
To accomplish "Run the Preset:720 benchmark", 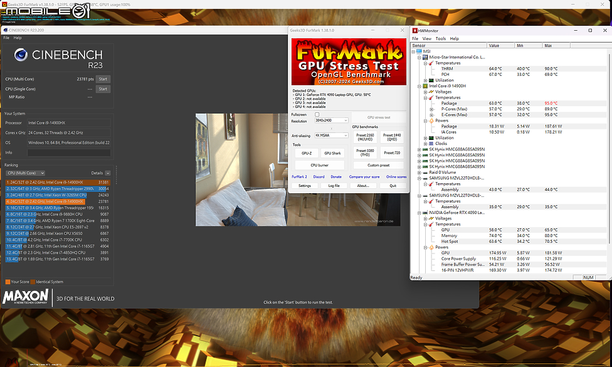I will (x=392, y=152).
